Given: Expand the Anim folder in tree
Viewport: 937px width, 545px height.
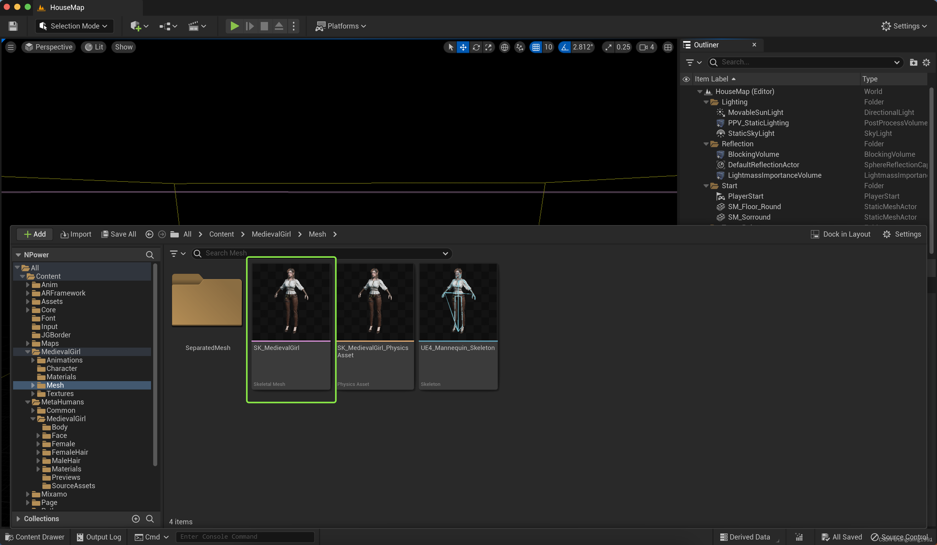Looking at the screenshot, I should click(x=27, y=285).
